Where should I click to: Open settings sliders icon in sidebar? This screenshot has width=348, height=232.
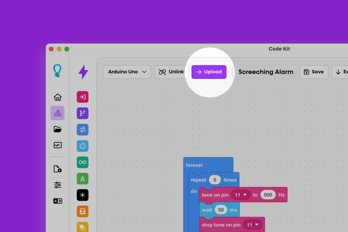[x=57, y=185]
